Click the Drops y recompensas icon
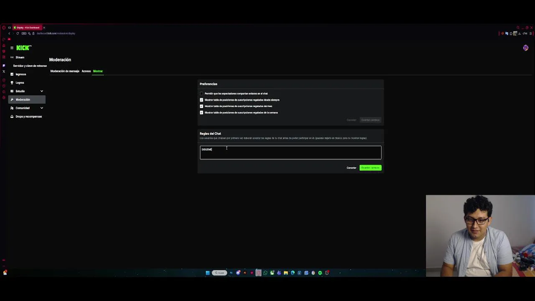This screenshot has height=301, width=535. click(12, 117)
